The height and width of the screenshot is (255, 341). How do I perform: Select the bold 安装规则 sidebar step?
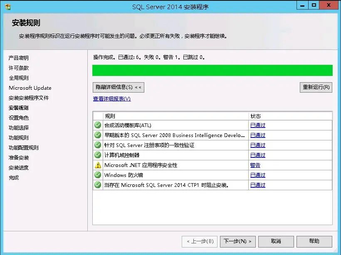[19, 108]
